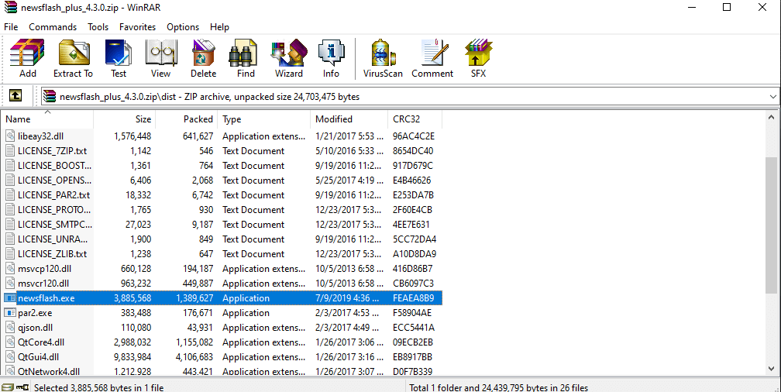Click the drive icon in the status bar
Screen dimensions: 781x392
[x=8, y=387]
